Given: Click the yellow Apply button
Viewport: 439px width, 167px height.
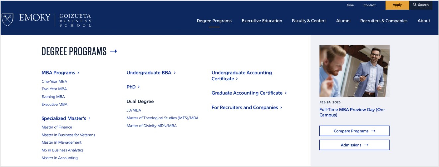Looking at the screenshot, I should [x=397, y=5].
